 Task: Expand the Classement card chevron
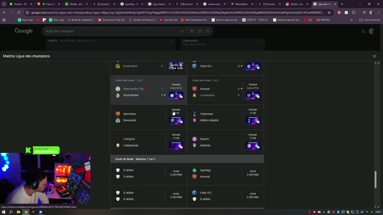tap(260, 41)
